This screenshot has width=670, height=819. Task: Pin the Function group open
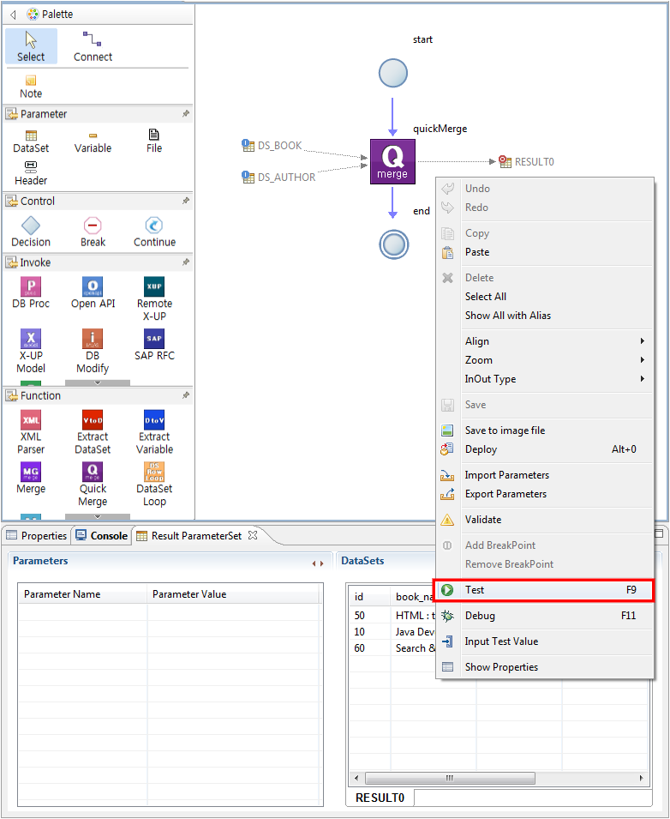pyautogui.click(x=186, y=395)
